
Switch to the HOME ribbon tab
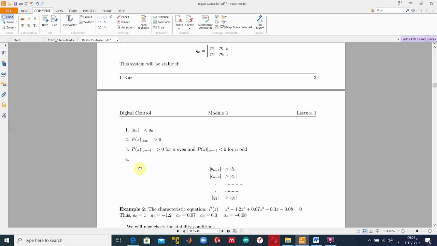tap(25, 11)
